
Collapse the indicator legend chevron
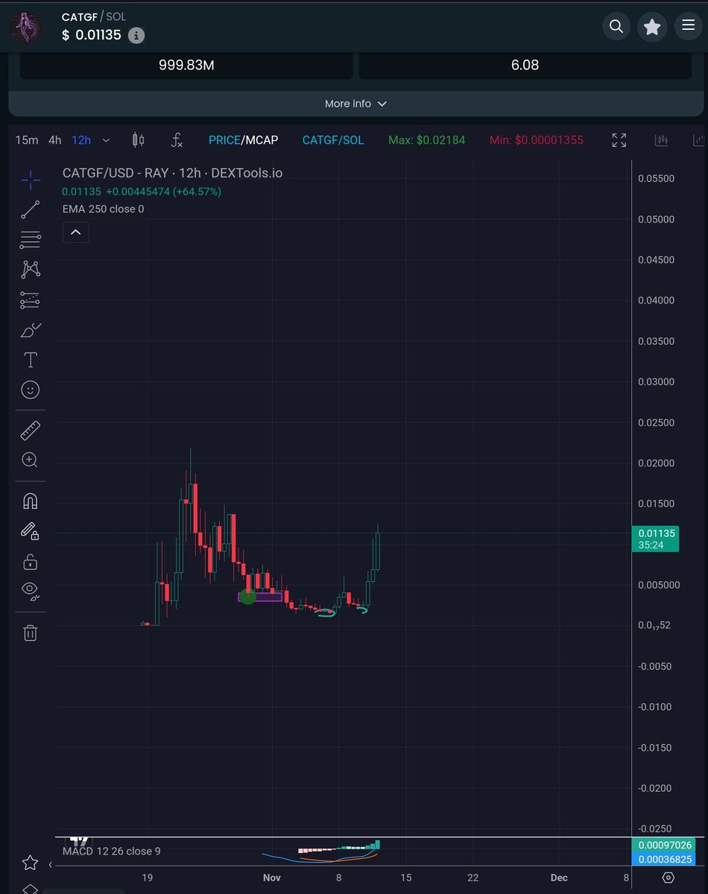76,232
